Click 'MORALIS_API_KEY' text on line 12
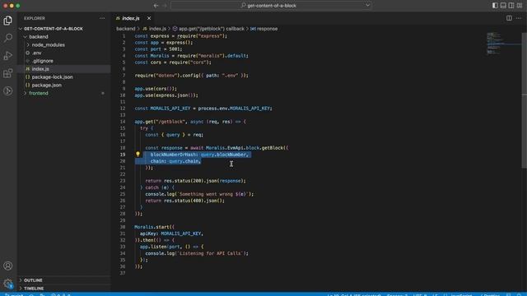527x296 pixels. [x=170, y=109]
